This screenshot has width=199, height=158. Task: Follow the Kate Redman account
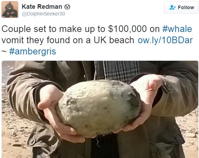click(x=181, y=7)
